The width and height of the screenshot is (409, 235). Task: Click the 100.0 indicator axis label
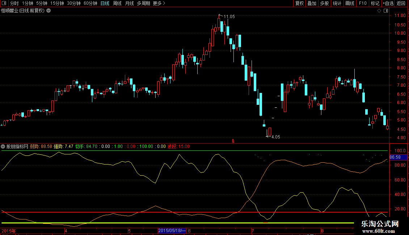point(400,151)
